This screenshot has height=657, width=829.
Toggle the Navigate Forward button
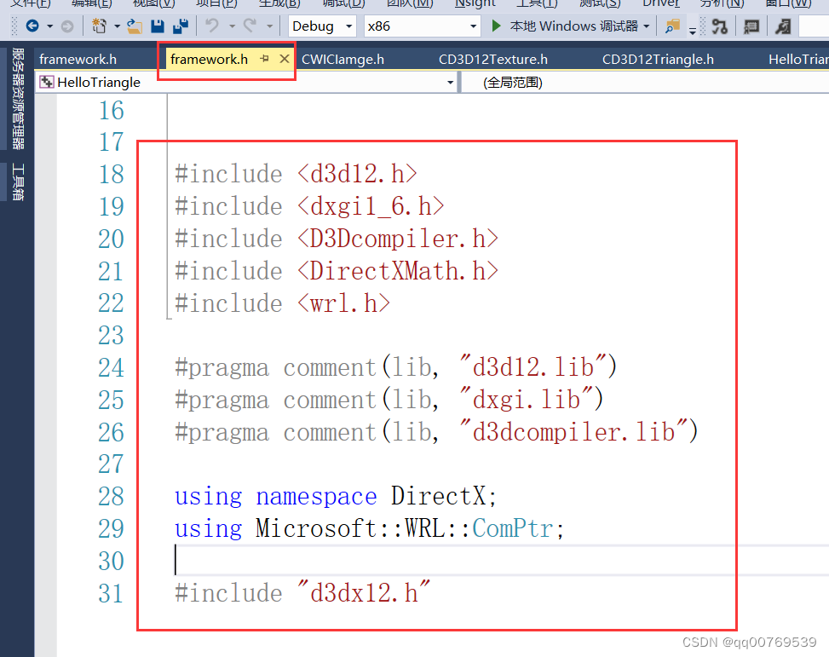[66, 26]
